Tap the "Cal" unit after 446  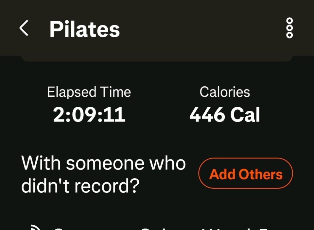[x=245, y=115]
